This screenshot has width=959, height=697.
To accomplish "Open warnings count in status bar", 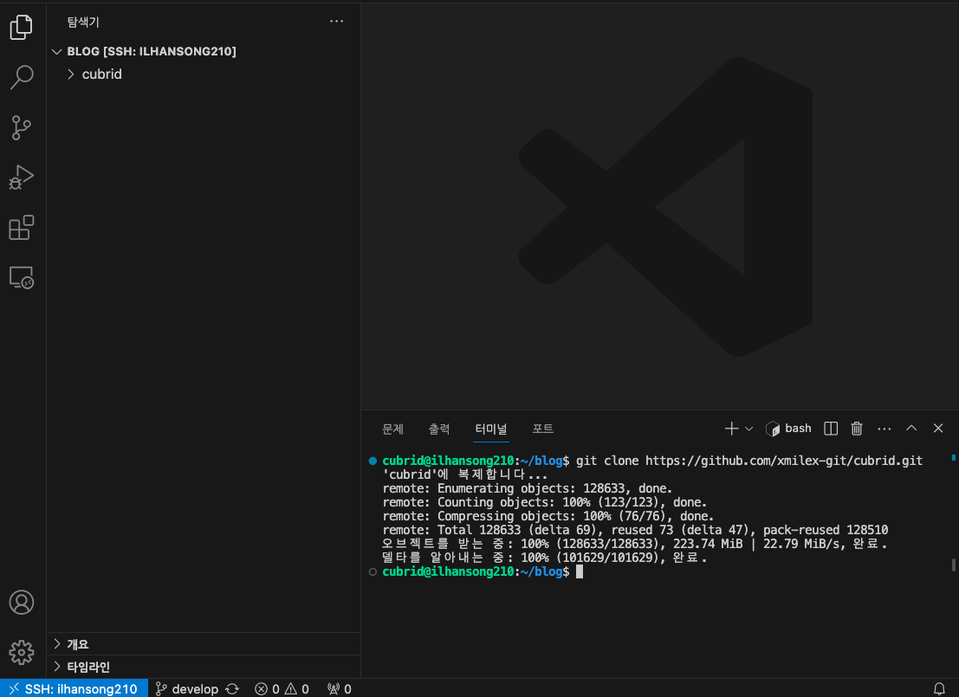I will [296, 688].
